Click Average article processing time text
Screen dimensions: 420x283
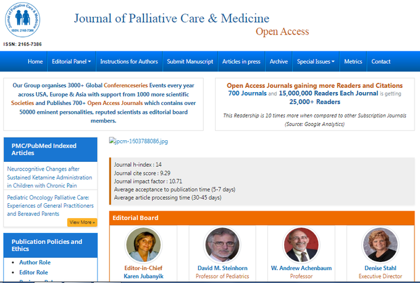click(x=167, y=198)
